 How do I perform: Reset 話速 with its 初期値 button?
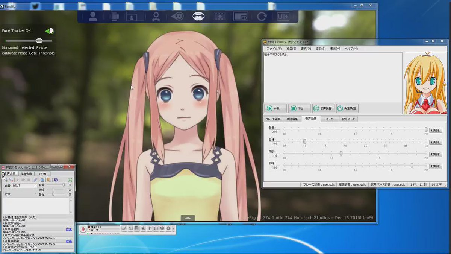[436, 142]
